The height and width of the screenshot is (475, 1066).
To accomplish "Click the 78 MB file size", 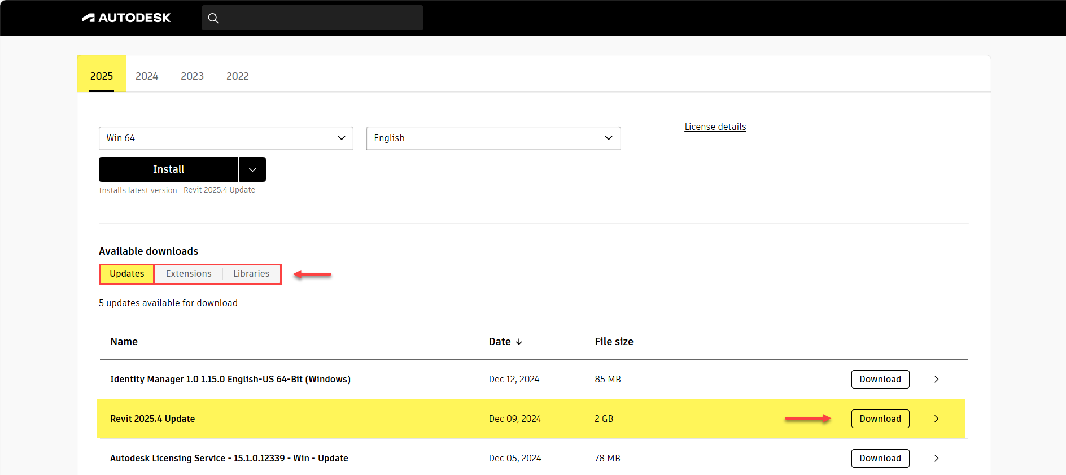I will pos(608,459).
